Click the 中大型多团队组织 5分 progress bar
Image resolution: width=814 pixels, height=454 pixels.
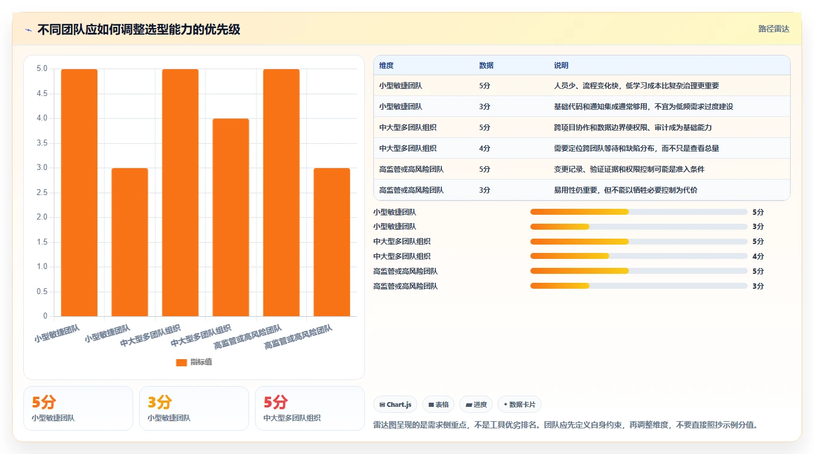click(639, 242)
